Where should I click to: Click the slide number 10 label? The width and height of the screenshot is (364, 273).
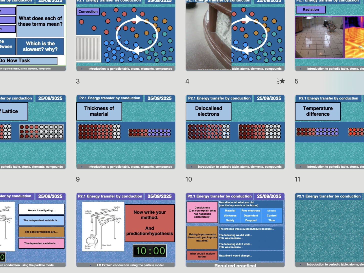(188, 179)
